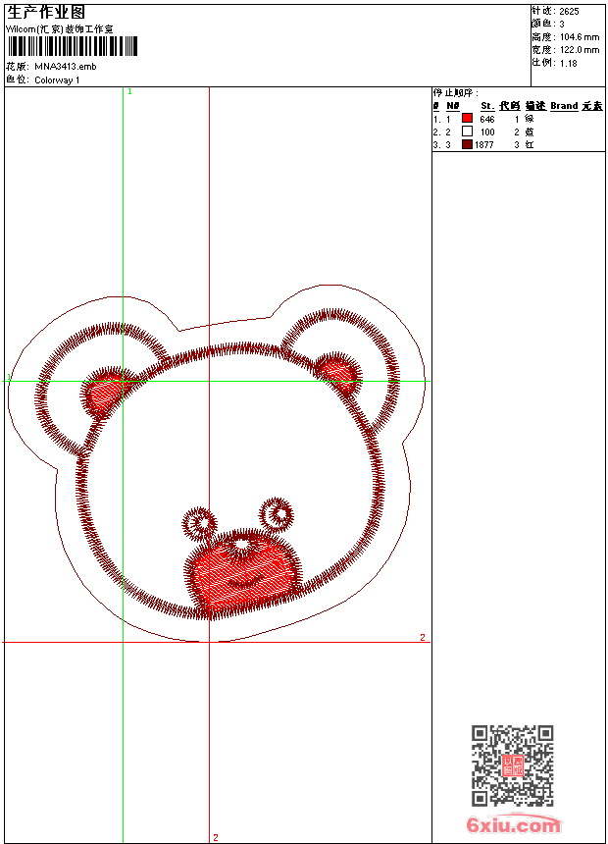Click the Colorway 1 label

58,79
